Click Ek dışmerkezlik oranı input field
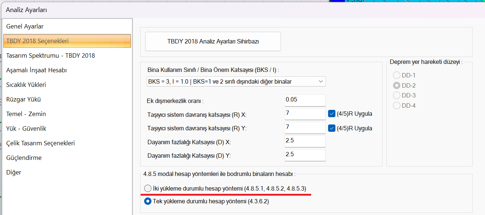485x215 pixels. (x=305, y=100)
